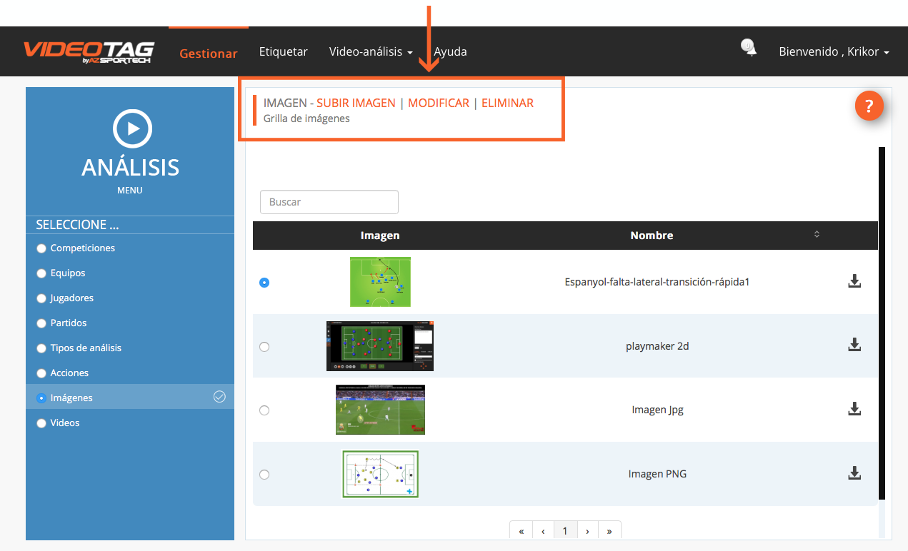Click the ELIMINAR link
Screen dimensions: 908x551
coord(507,103)
